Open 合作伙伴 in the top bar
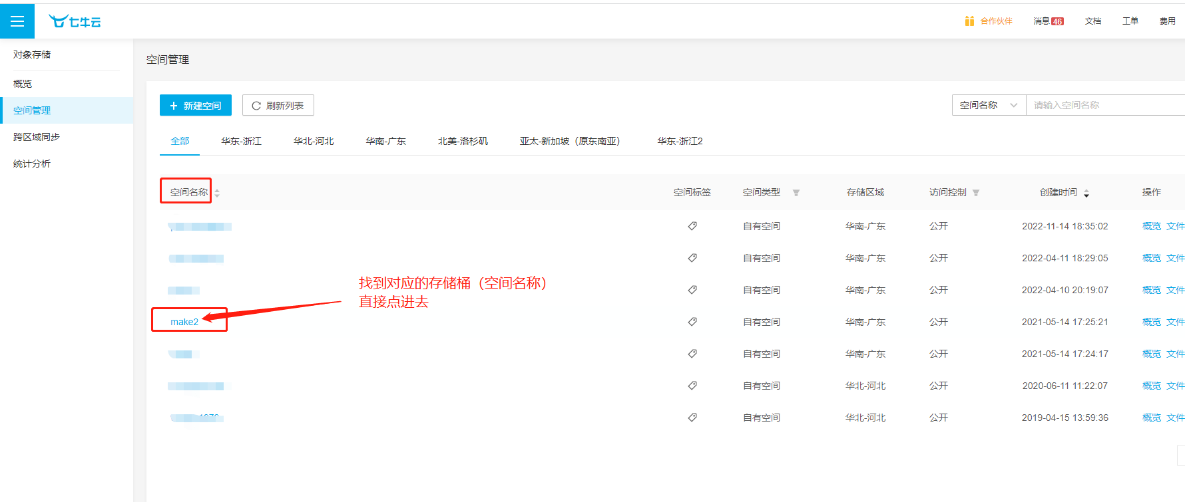The width and height of the screenshot is (1185, 502). (996, 21)
